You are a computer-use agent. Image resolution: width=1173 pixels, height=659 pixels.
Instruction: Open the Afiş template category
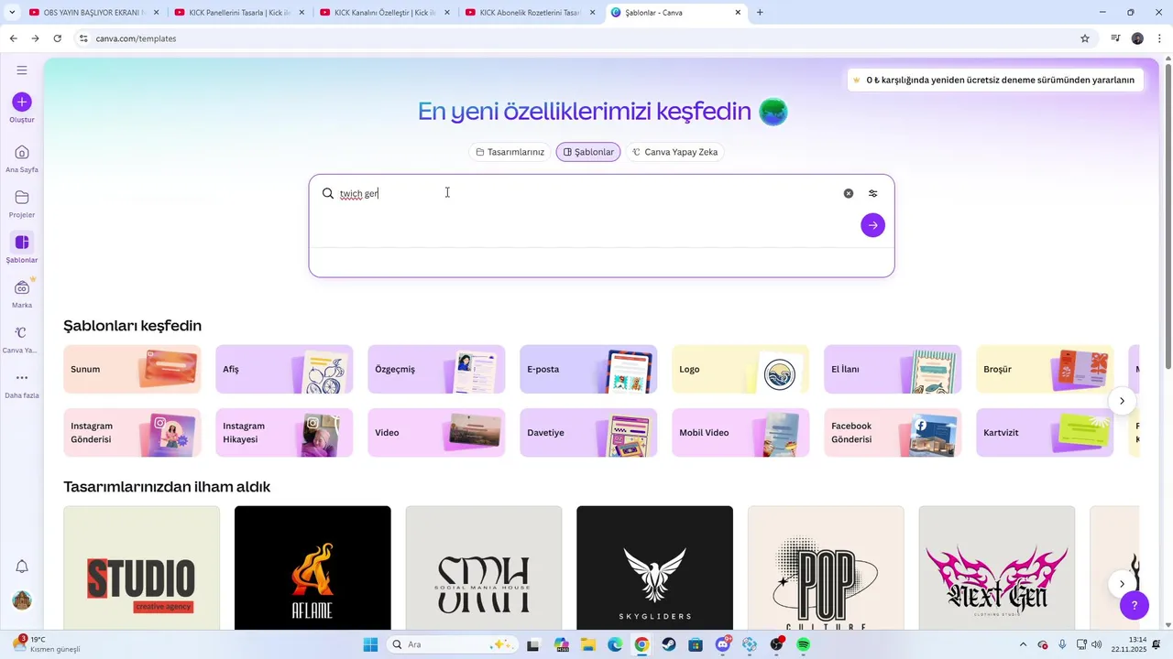point(284,369)
